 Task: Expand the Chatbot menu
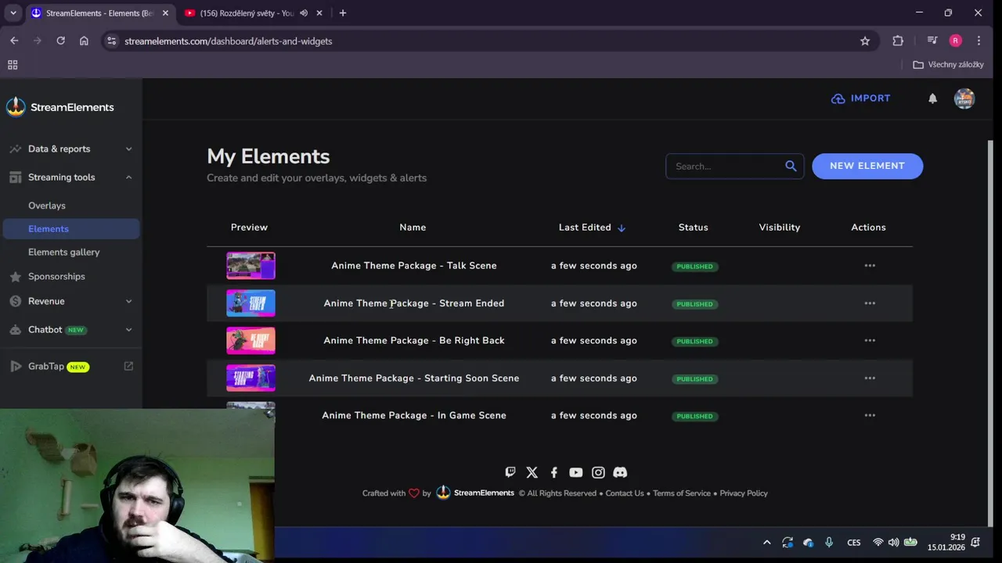tap(70, 330)
